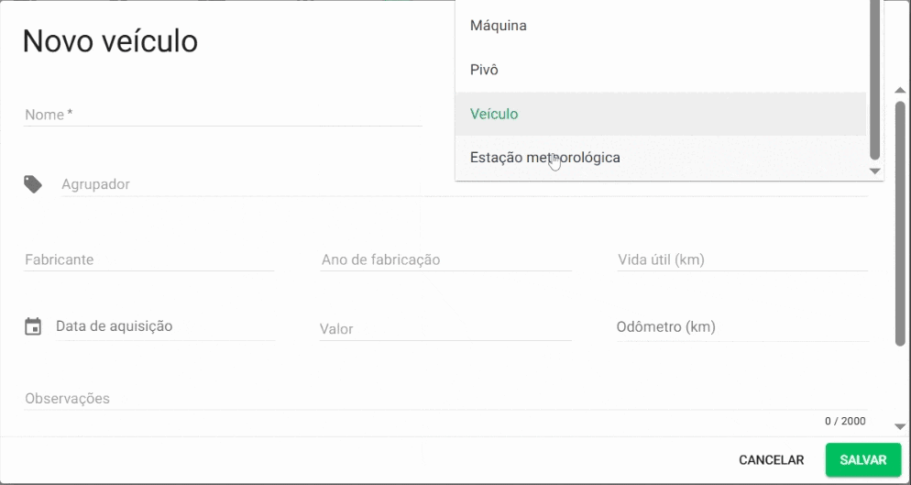Focus the Ano de fabricação field
This screenshot has width=911, height=485.
(445, 260)
